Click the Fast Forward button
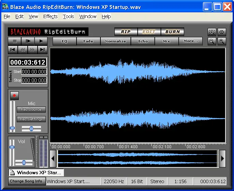 point(32,50)
